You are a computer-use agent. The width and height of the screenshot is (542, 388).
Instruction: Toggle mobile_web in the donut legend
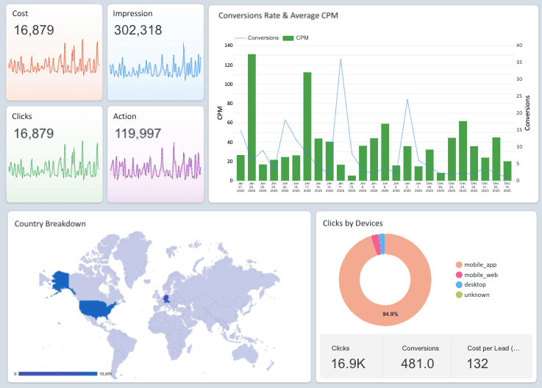coord(477,275)
